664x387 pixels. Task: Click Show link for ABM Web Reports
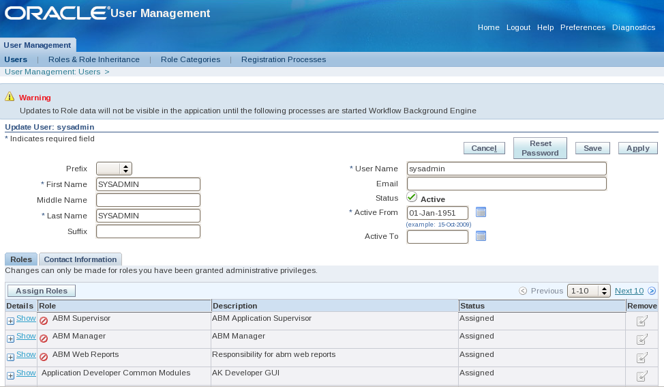pyautogui.click(x=26, y=354)
